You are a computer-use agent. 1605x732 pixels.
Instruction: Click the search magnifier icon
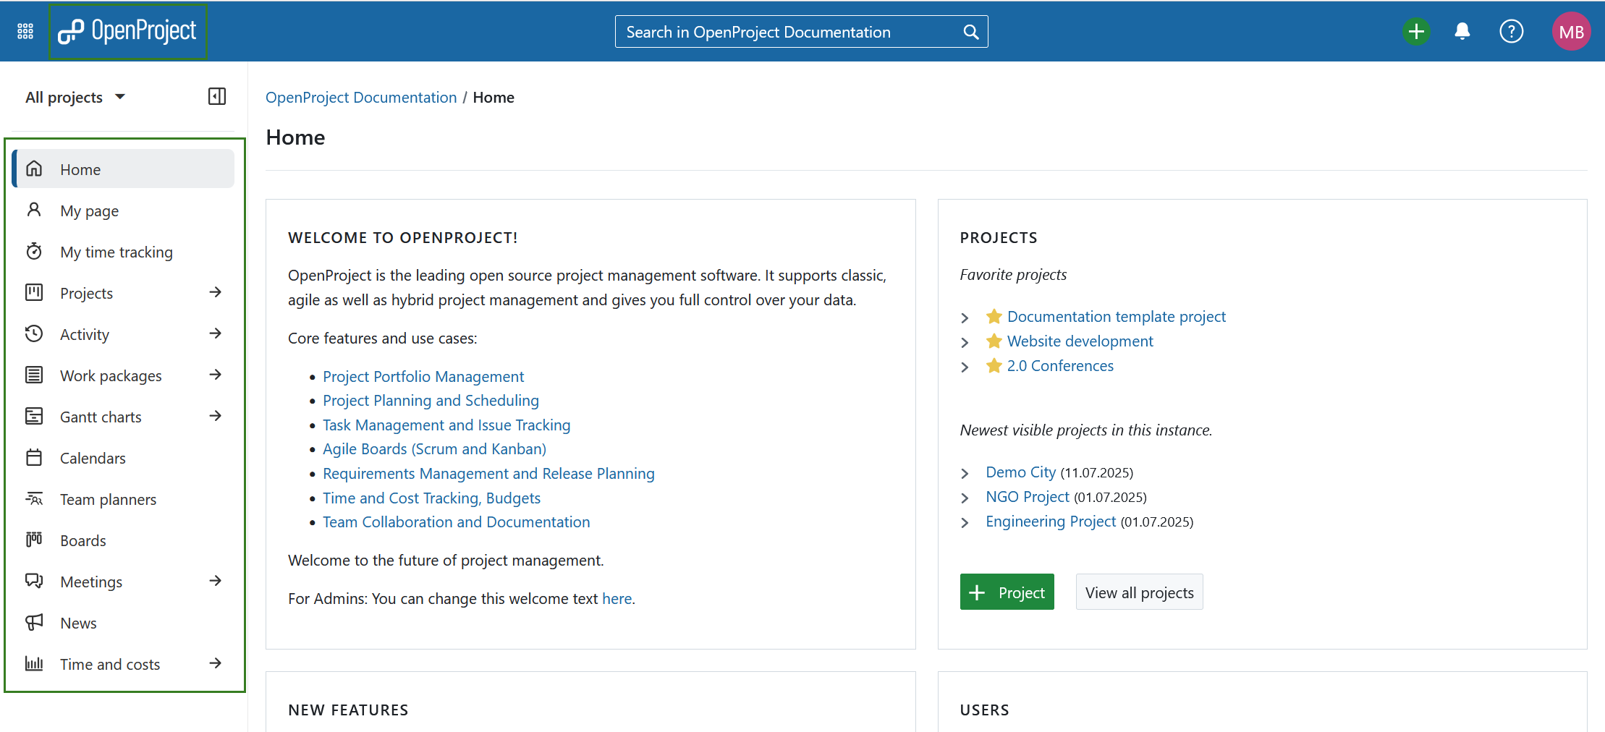(x=971, y=32)
